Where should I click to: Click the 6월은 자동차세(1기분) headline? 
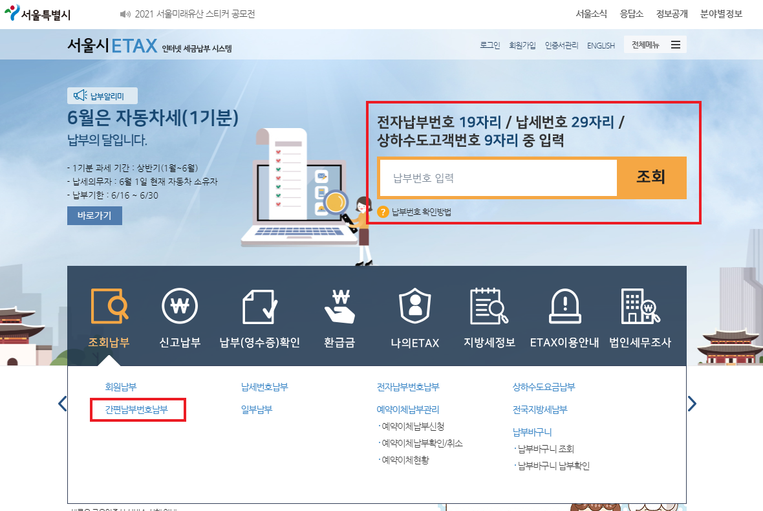tap(153, 117)
